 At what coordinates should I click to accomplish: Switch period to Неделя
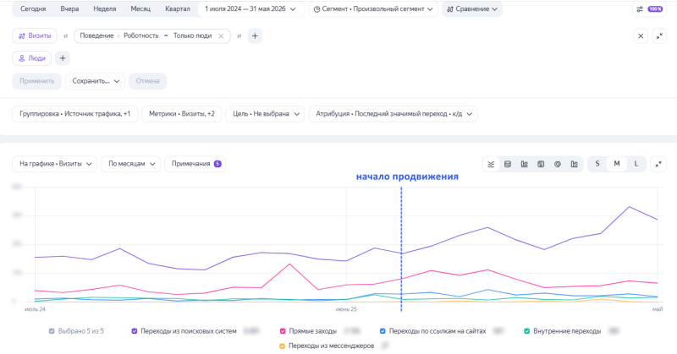pyautogui.click(x=105, y=9)
